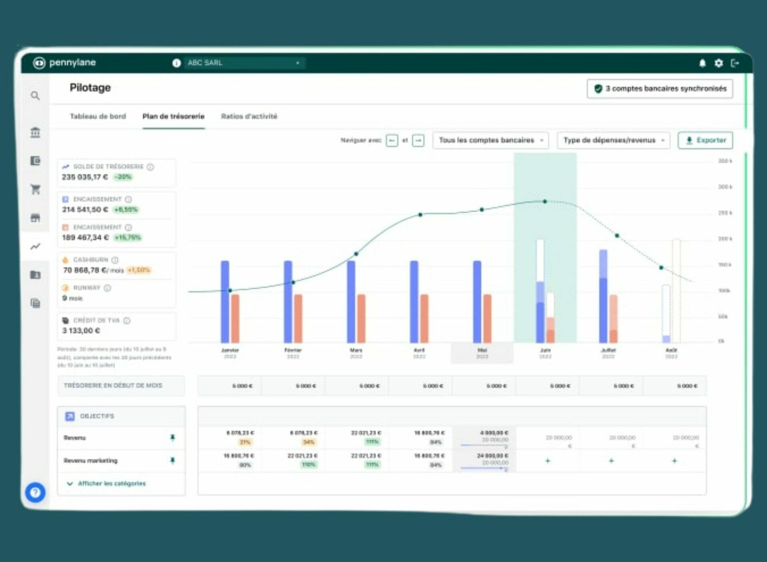
Task: Click info icon next to Cashburn
Action: click(x=115, y=260)
